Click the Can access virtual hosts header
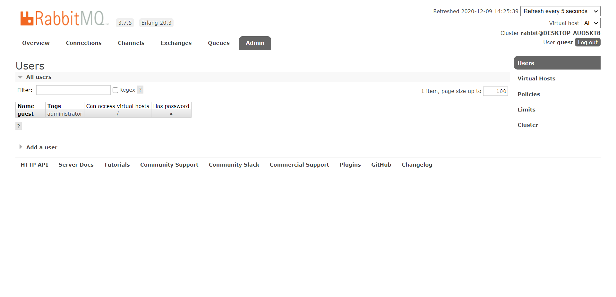 117,106
